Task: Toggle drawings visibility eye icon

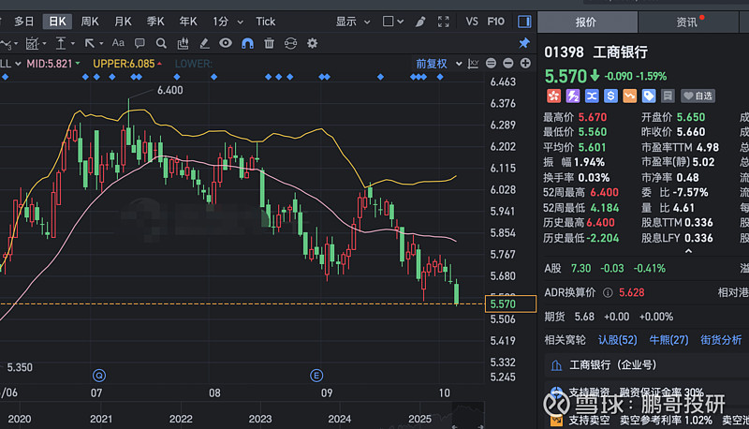Action: point(226,43)
